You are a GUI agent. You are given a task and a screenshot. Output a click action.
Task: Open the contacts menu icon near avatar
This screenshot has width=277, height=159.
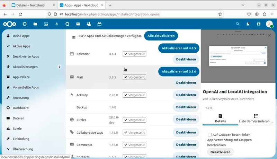point(259,24)
